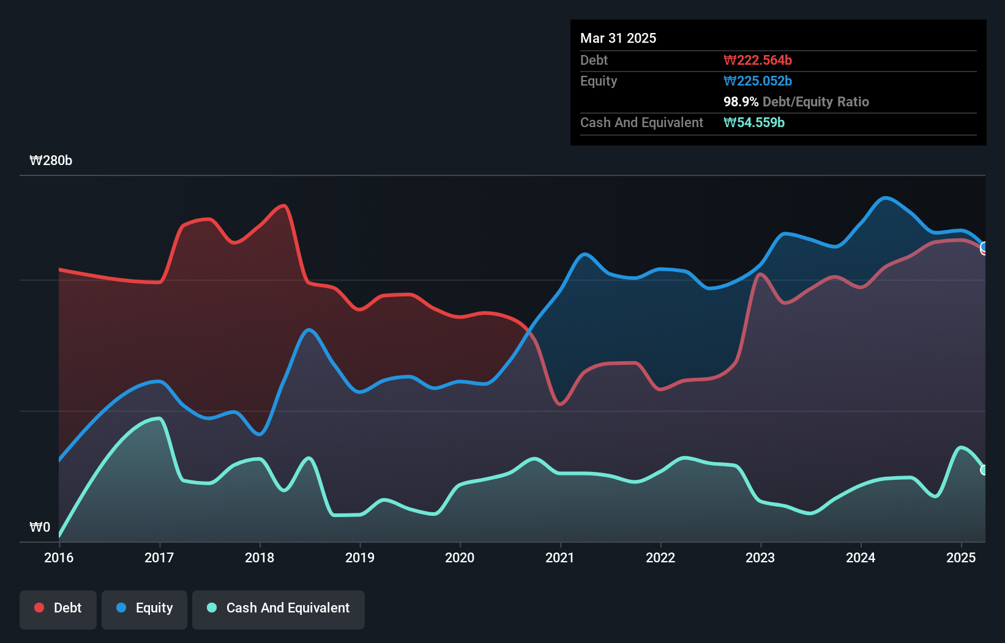Select the 2025 year label
Screen dimensions: 1005x643
pos(960,557)
